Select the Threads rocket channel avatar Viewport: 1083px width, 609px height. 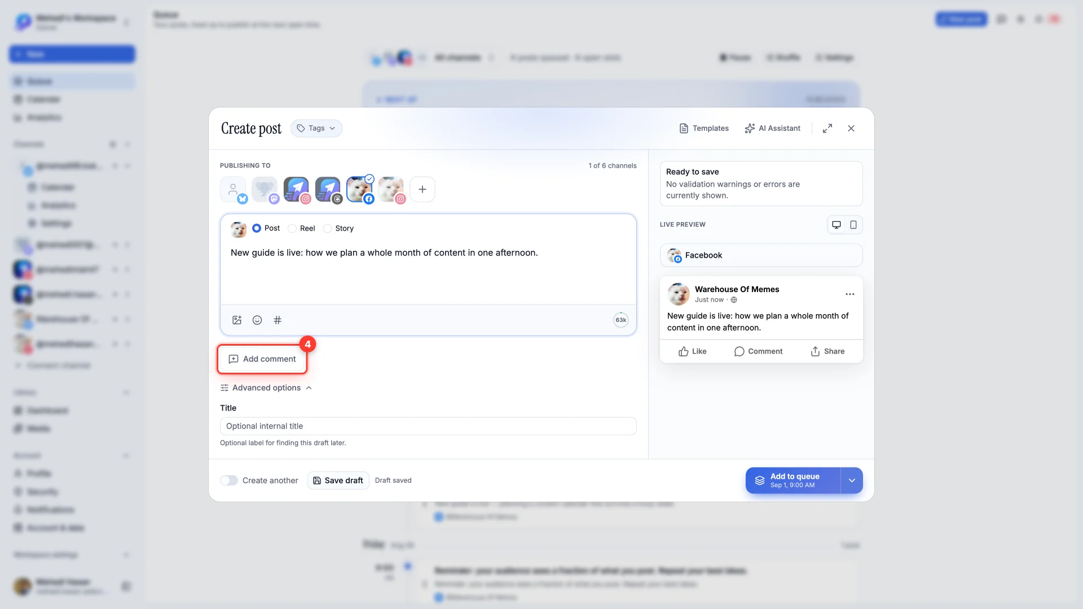328,190
